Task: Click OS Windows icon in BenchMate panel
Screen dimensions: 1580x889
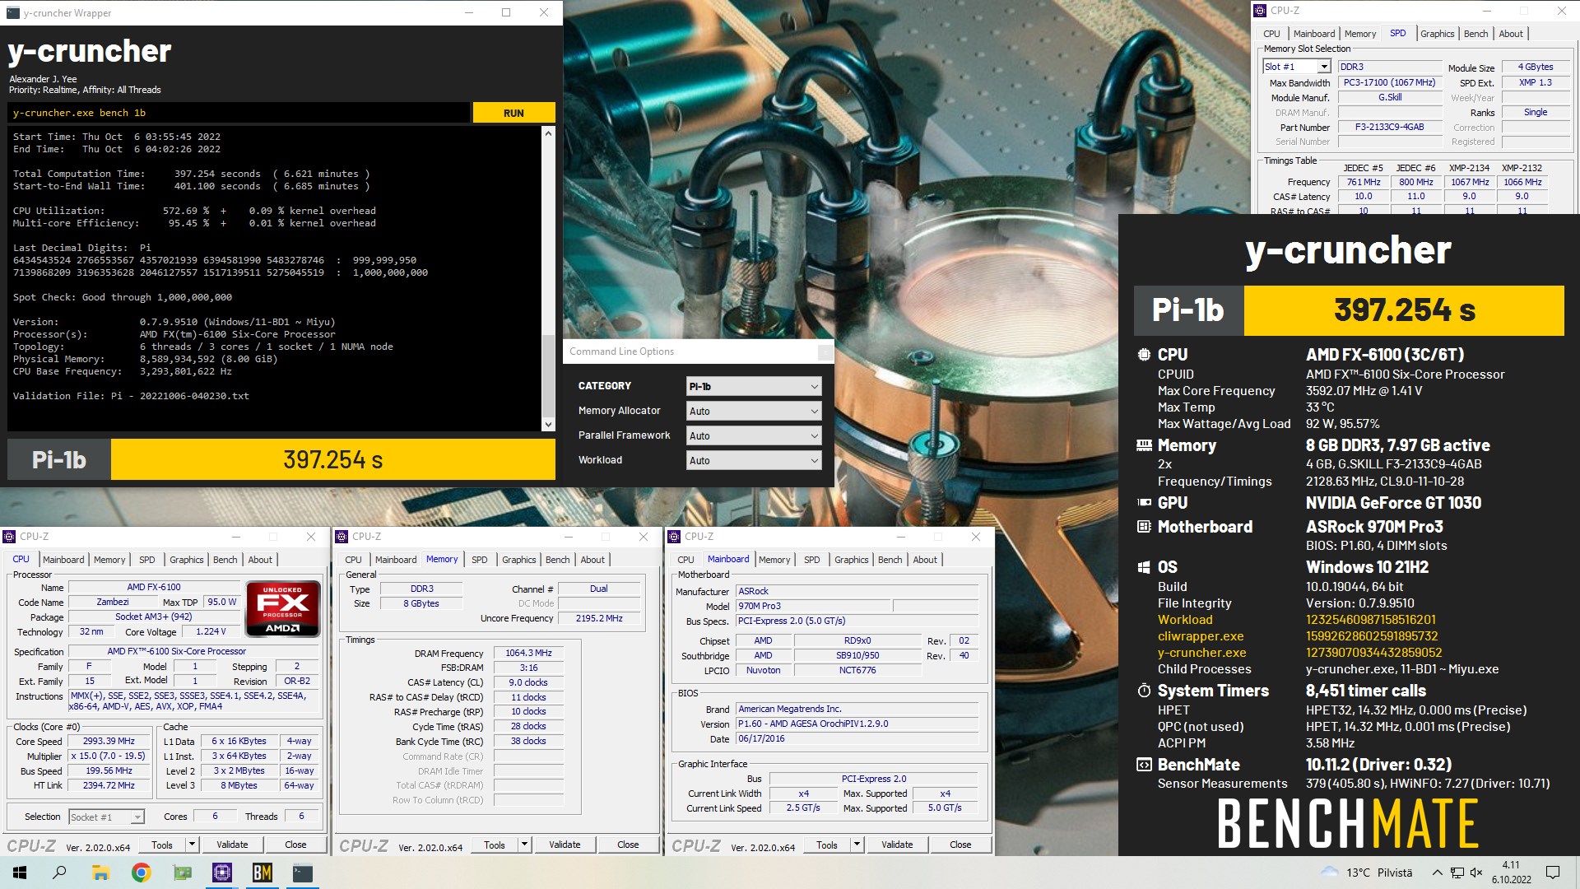Action: point(1144,567)
